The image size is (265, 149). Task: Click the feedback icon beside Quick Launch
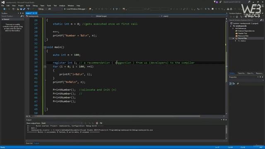coord(221,2)
